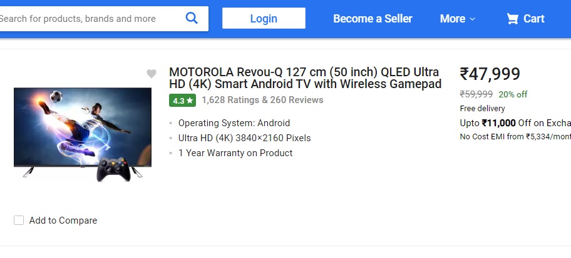Open the Cart page
The height and width of the screenshot is (258, 571).
(533, 19)
